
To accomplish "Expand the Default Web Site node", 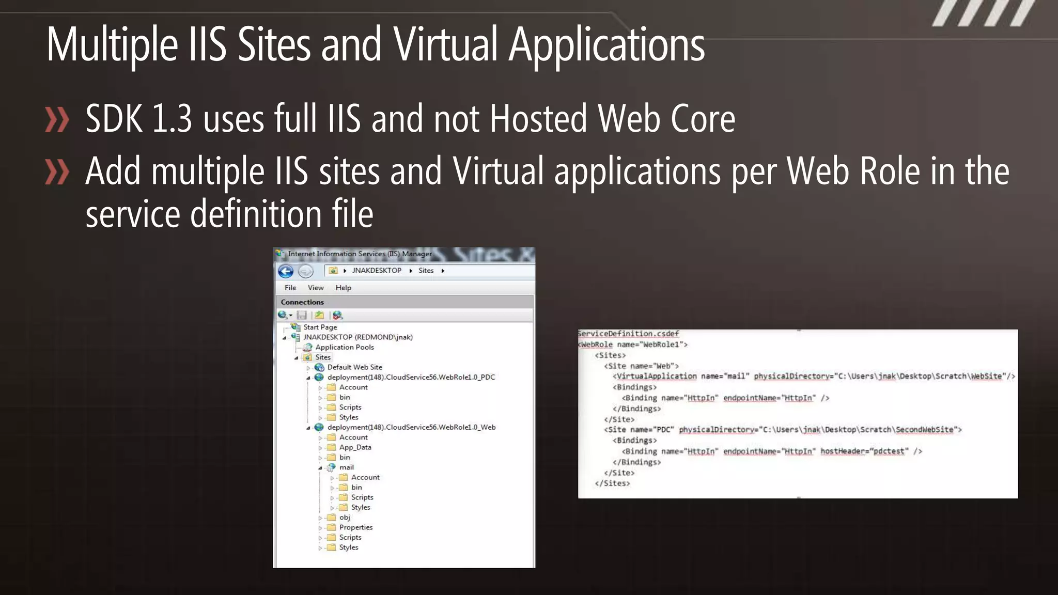I will click(308, 368).
